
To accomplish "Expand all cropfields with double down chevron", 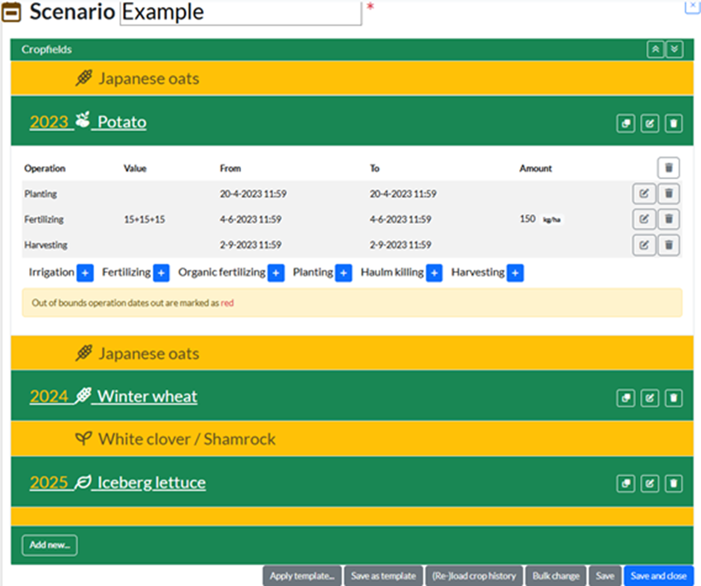I will [x=674, y=49].
